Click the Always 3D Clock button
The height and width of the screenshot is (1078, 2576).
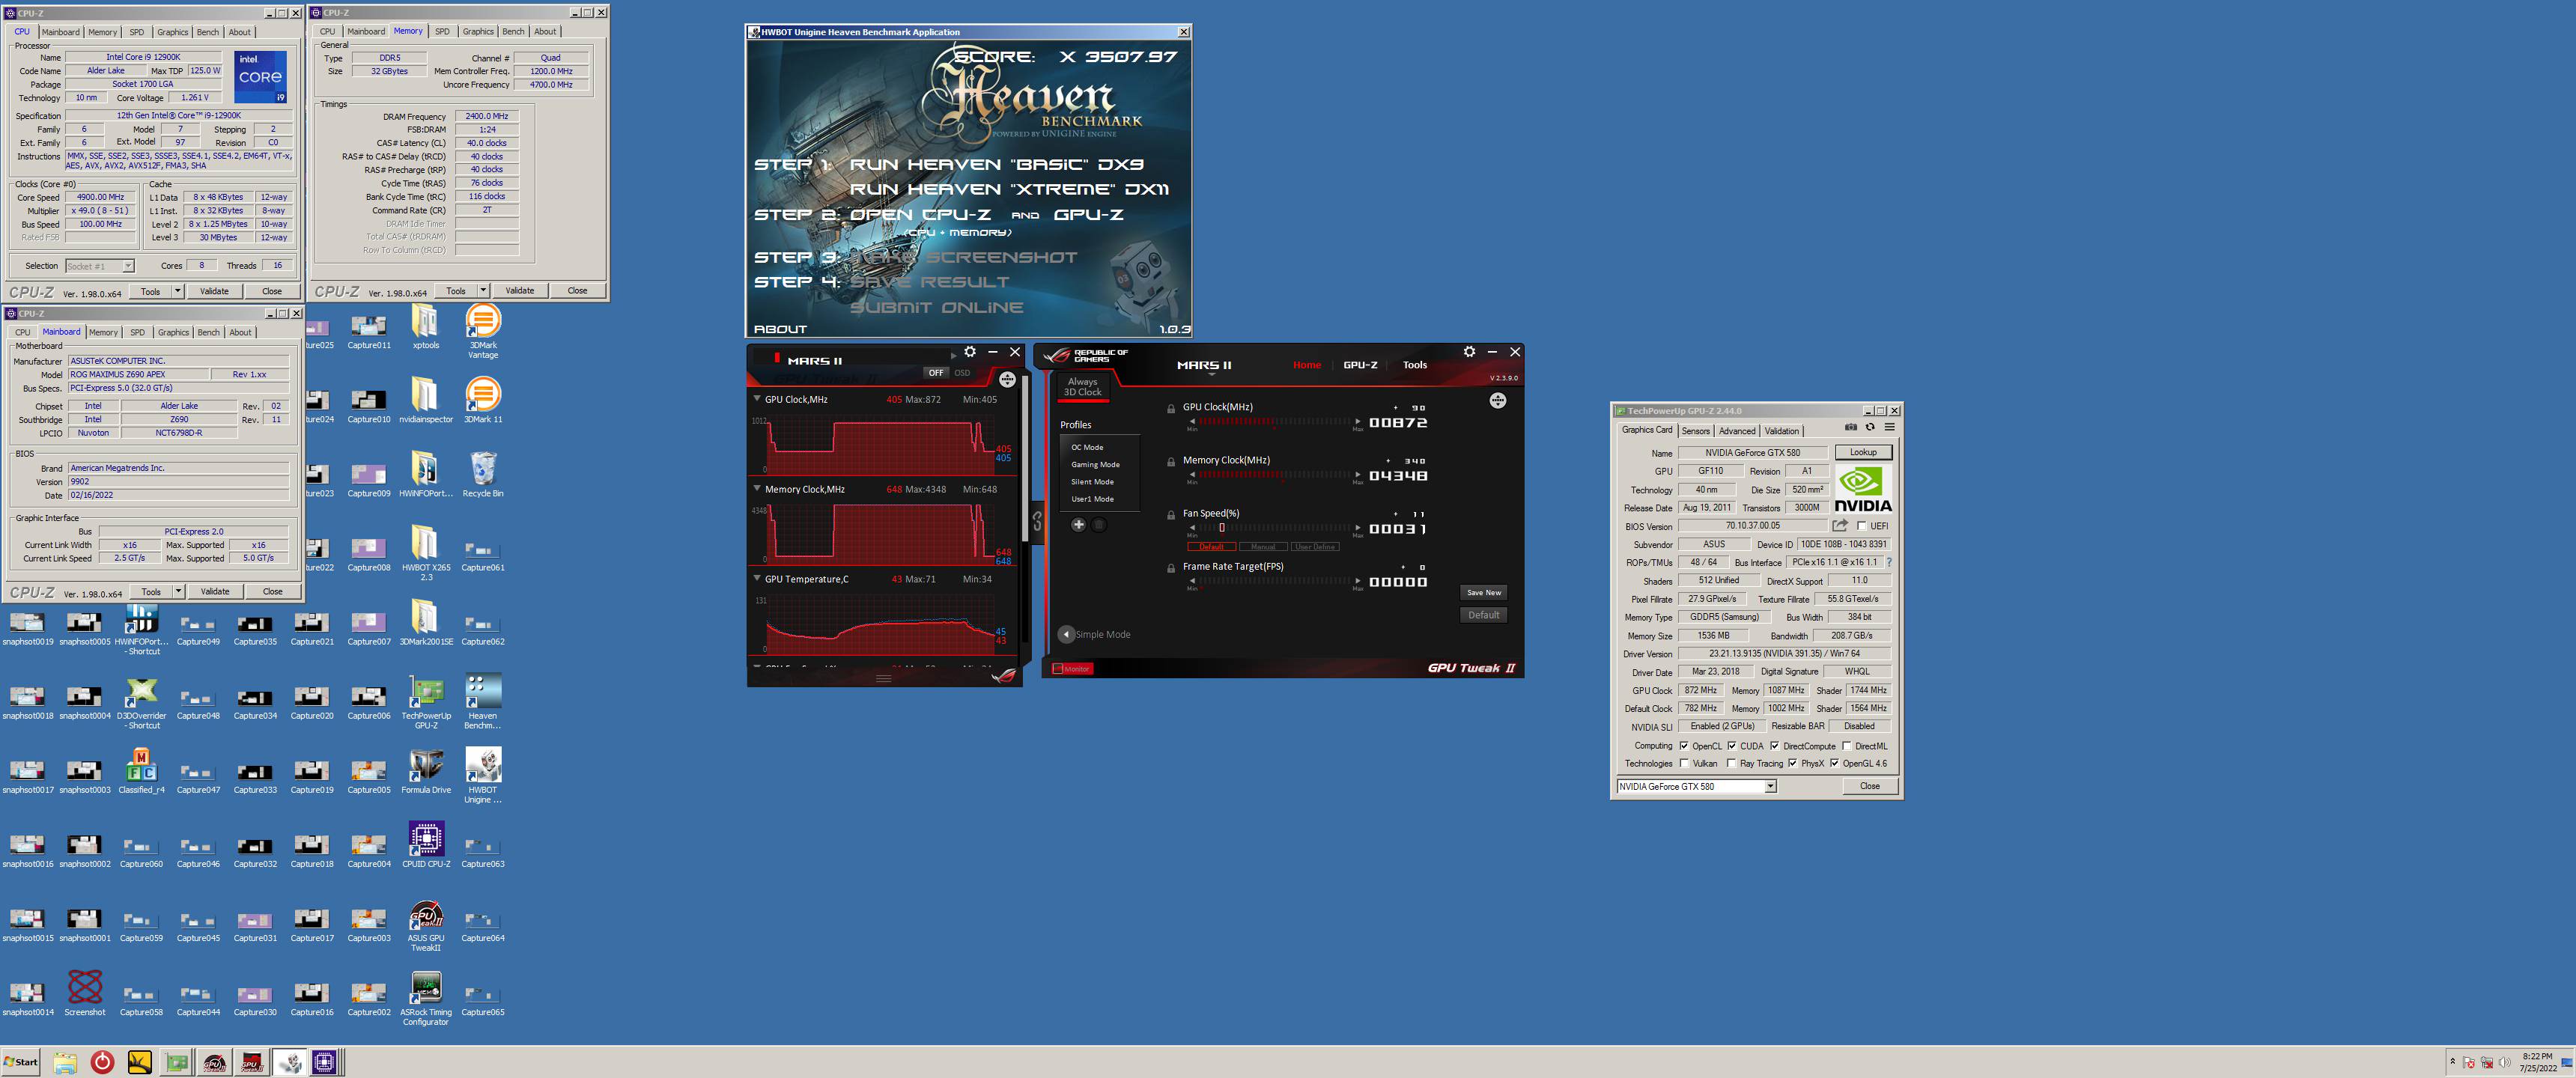coord(1082,387)
